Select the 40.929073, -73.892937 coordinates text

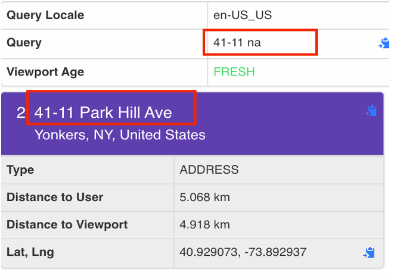click(243, 252)
